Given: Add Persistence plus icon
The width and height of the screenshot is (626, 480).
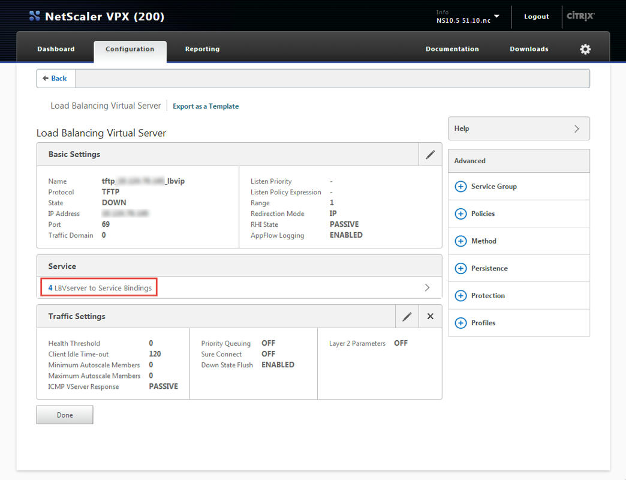Looking at the screenshot, I should point(461,269).
